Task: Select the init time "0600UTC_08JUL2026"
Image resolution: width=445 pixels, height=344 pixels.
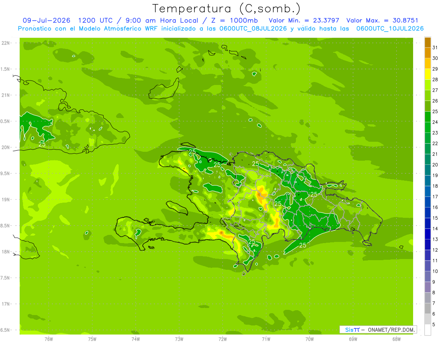Action: point(253,29)
